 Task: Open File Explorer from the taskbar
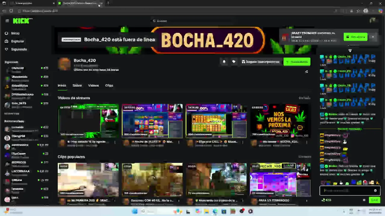coord(206,211)
